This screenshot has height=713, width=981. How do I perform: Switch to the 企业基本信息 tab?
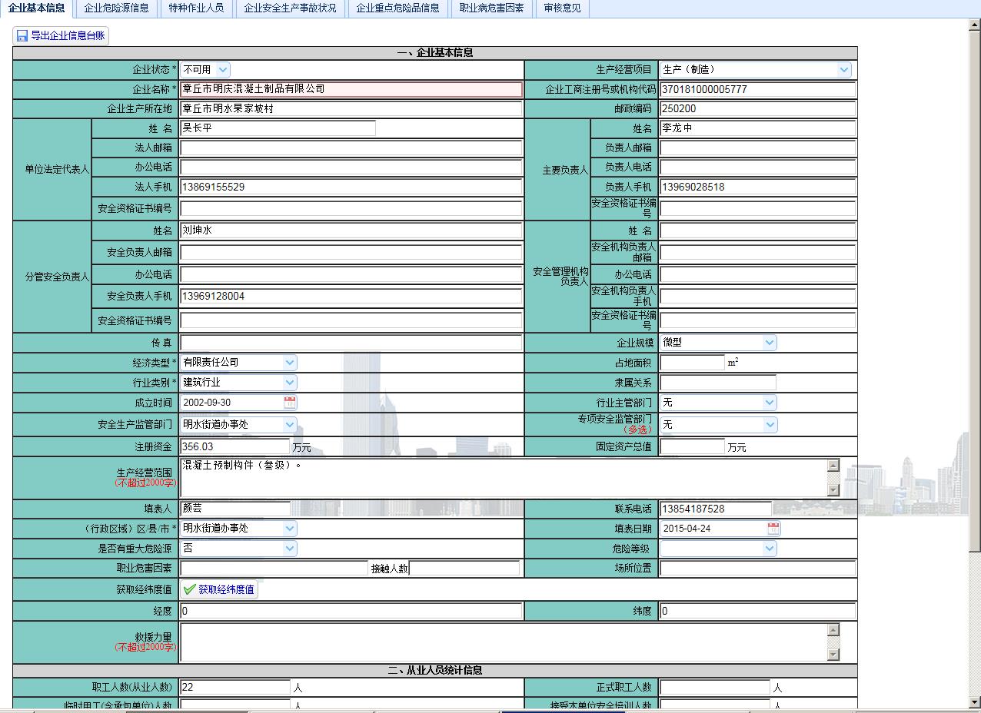click(x=36, y=8)
